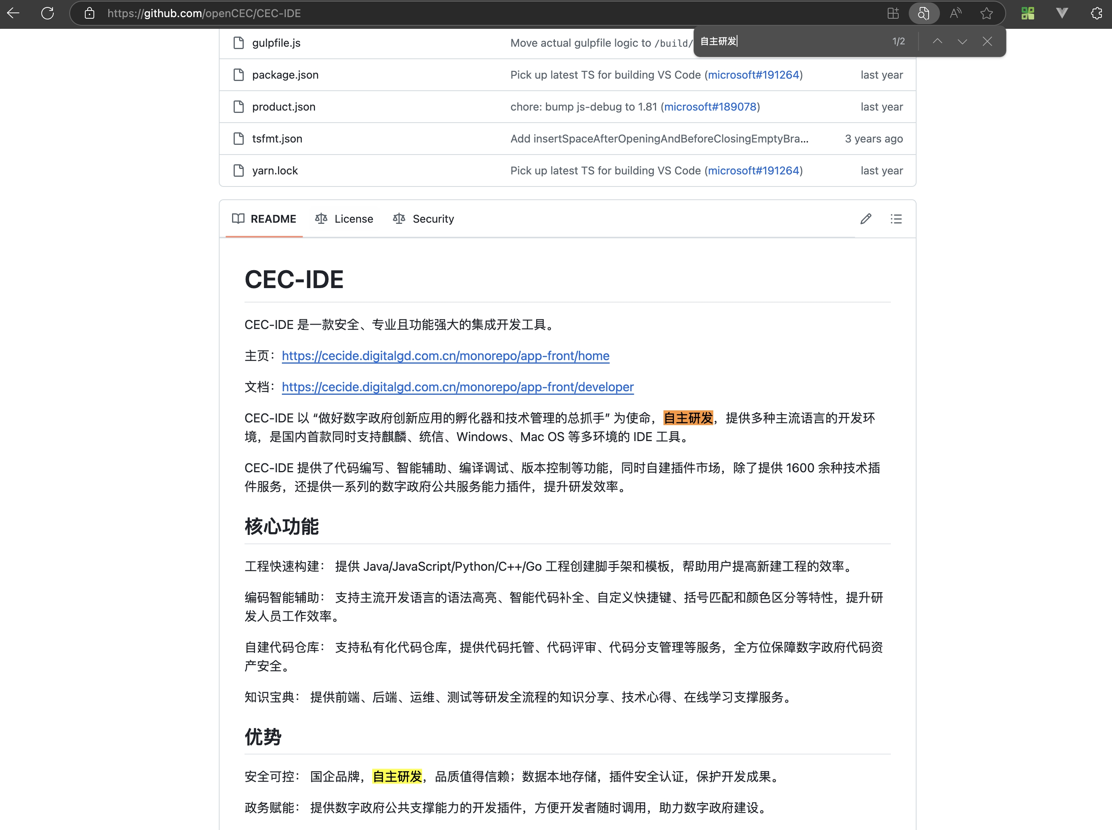Switch to the Security tab
Screen dimensions: 1112x830
click(423, 219)
